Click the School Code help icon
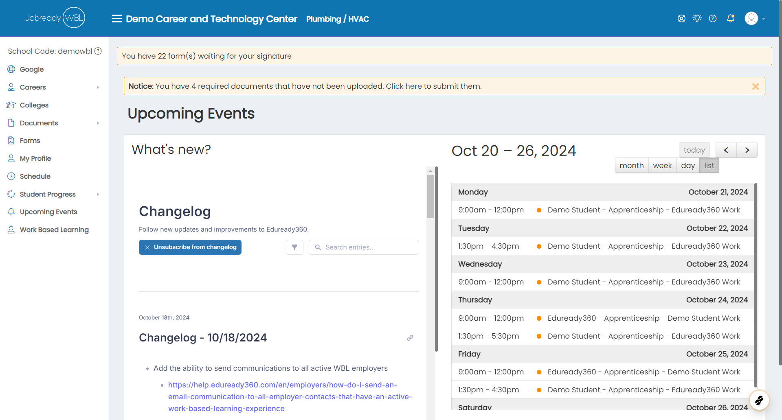The width and height of the screenshot is (782, 420). coord(98,51)
